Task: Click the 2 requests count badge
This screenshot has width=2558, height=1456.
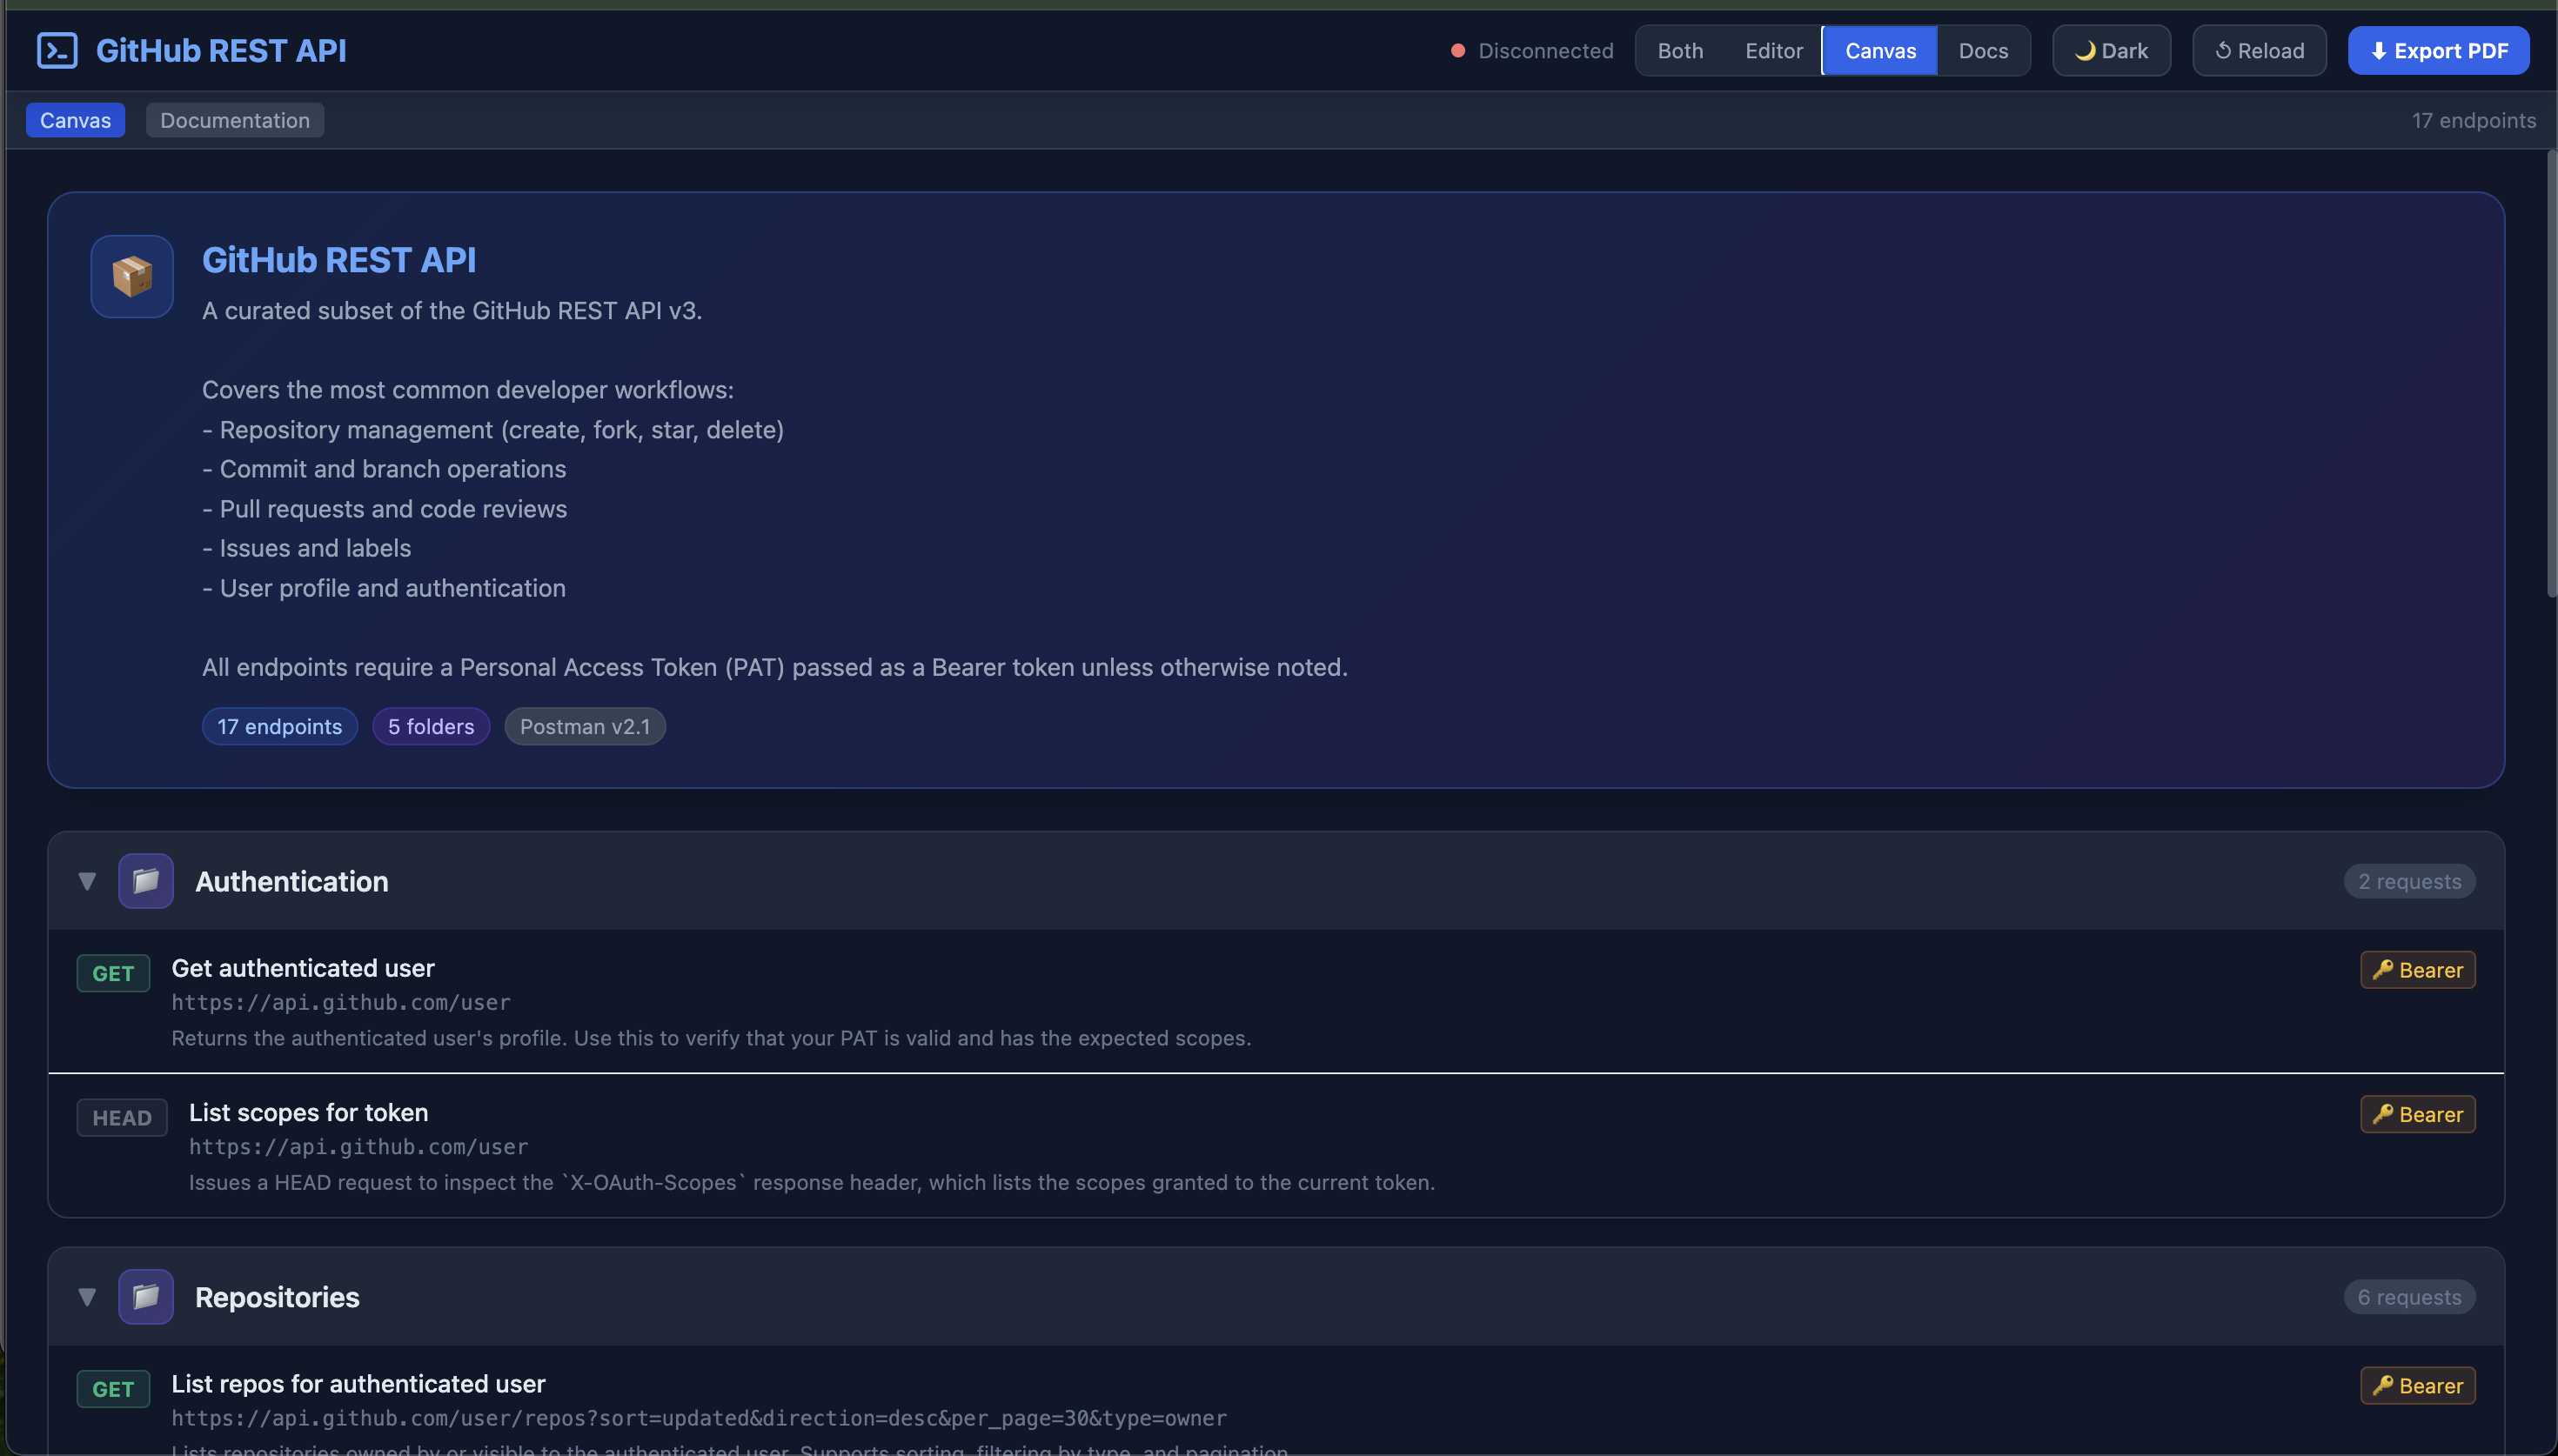Action: (x=2409, y=881)
